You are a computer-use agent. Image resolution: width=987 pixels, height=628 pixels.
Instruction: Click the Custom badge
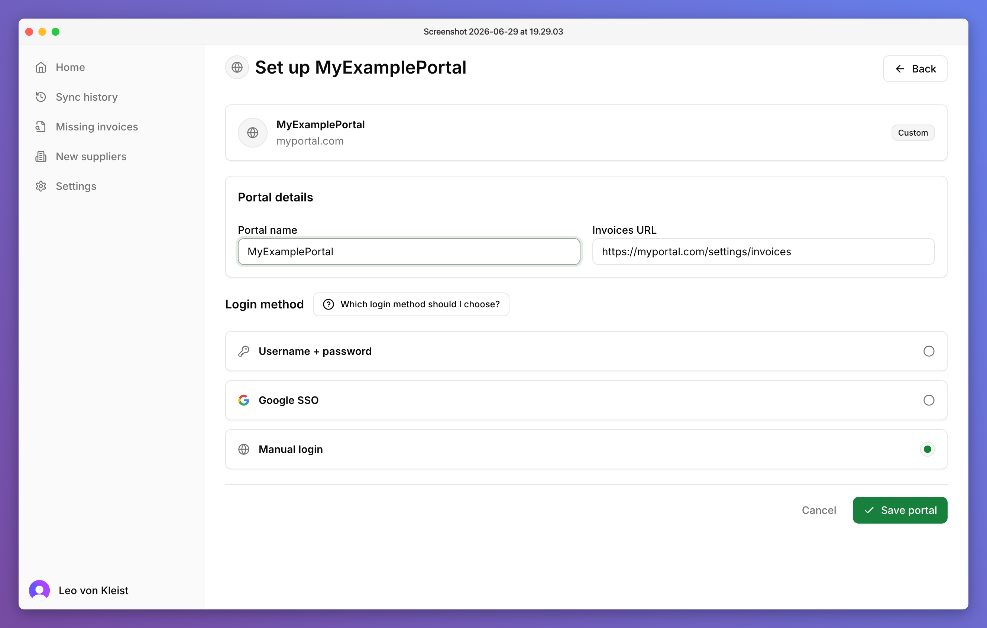pyautogui.click(x=913, y=133)
